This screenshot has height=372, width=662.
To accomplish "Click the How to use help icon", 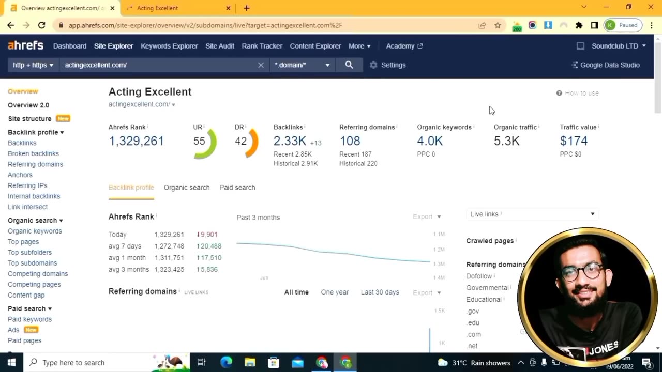I will tap(559, 93).
